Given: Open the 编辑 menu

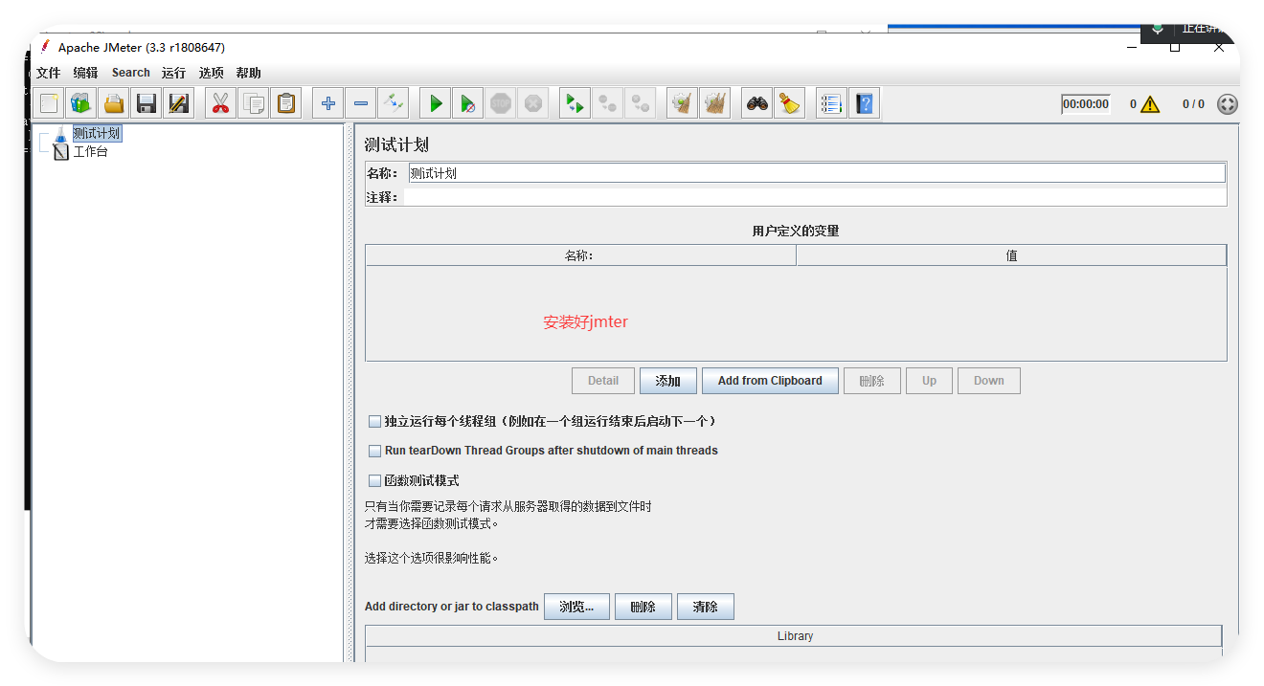Looking at the screenshot, I should (86, 73).
